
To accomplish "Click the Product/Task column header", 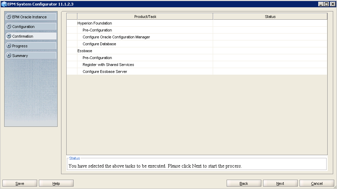I will tap(145, 17).
